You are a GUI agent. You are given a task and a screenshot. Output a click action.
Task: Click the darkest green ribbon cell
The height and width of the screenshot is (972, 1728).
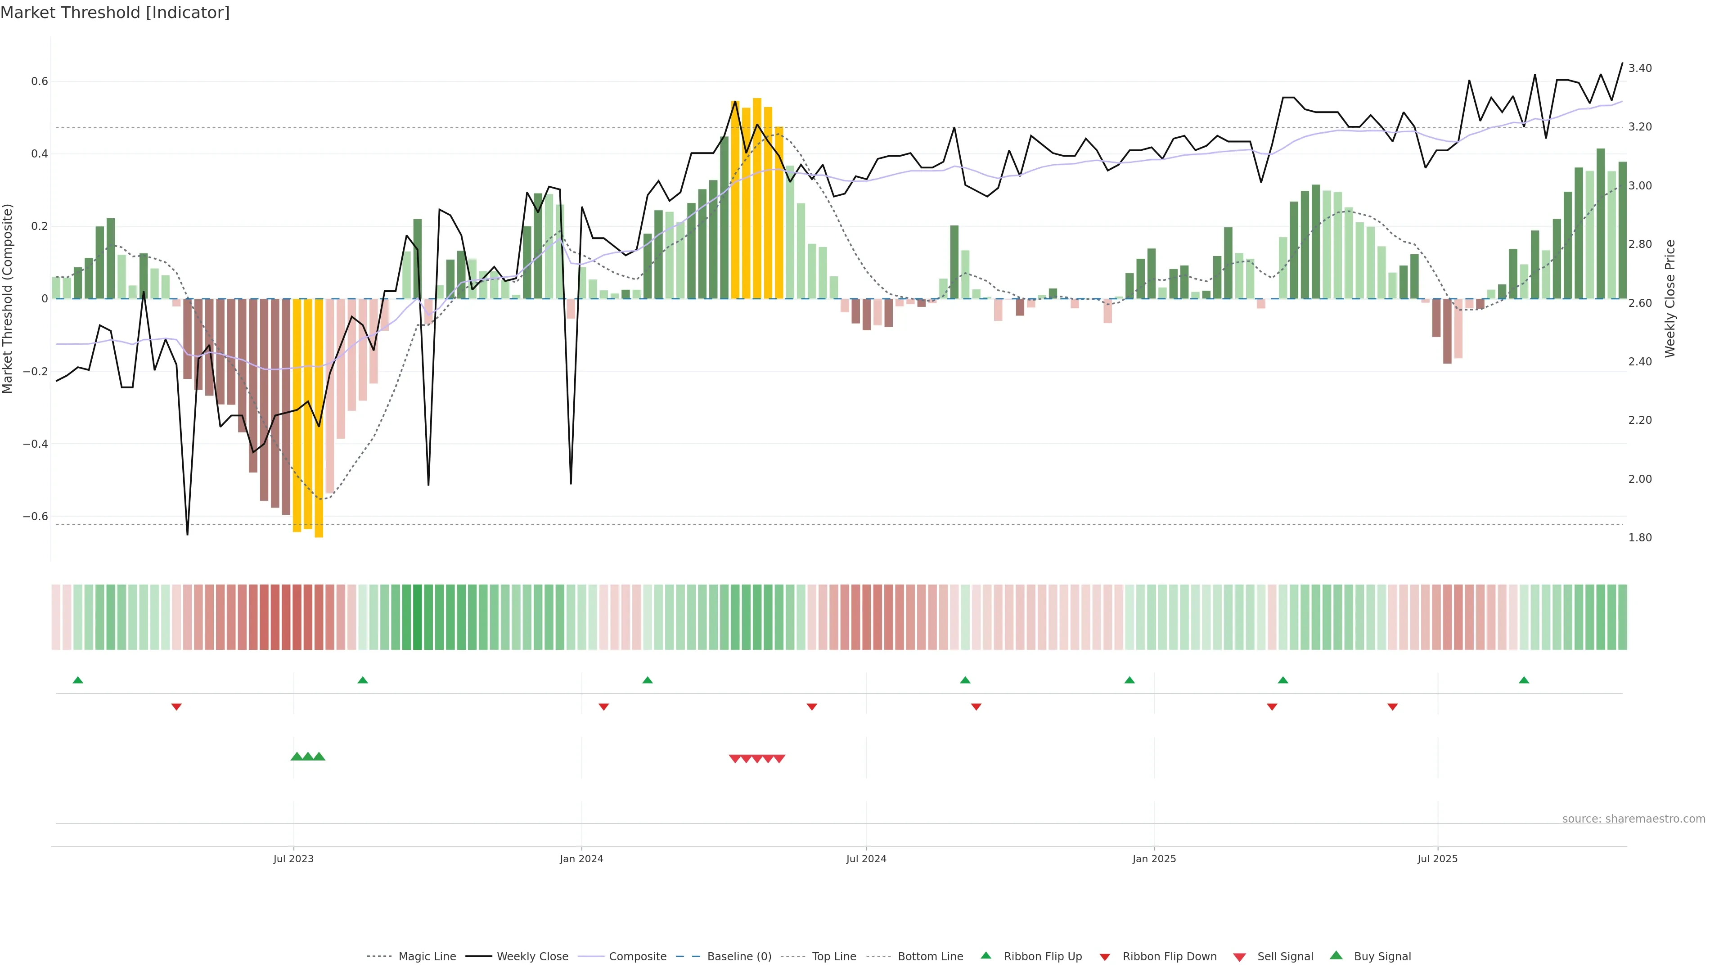coord(417,617)
